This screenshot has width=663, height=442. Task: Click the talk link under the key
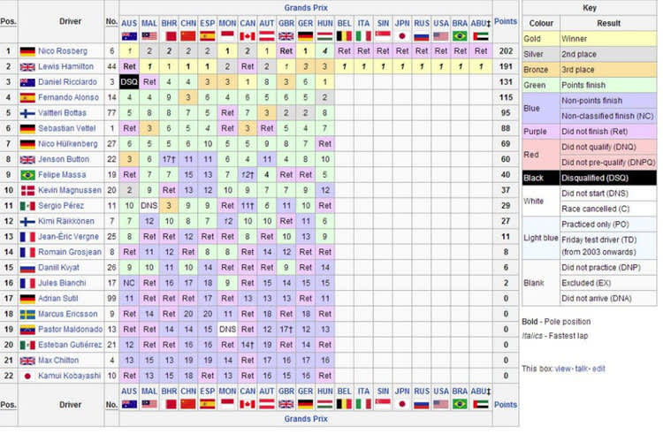pos(580,368)
